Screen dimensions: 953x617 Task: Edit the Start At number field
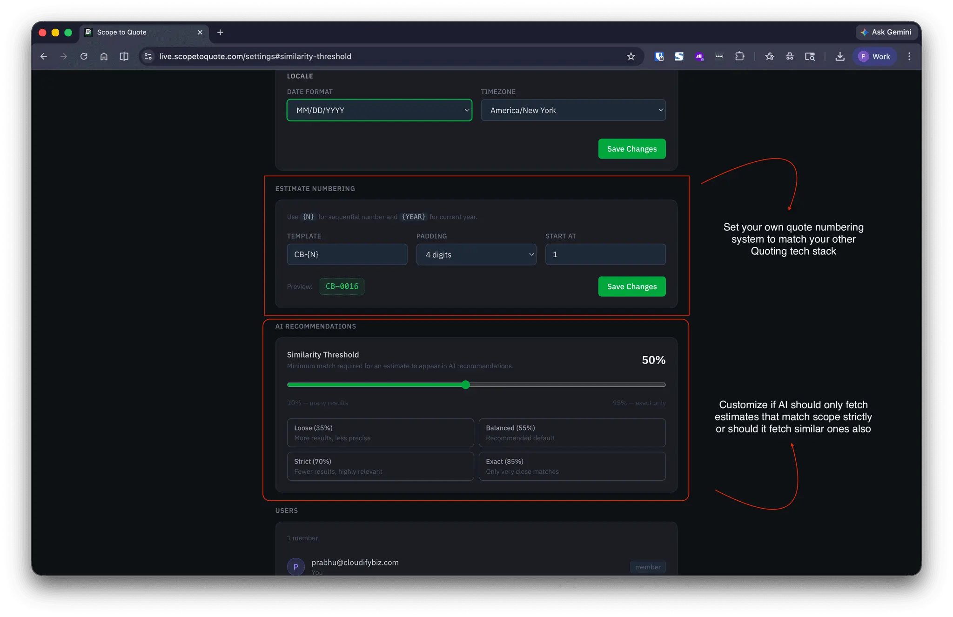[605, 254]
